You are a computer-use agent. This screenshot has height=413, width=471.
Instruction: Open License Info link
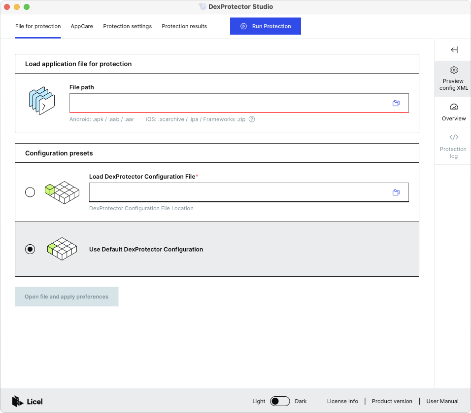point(342,401)
